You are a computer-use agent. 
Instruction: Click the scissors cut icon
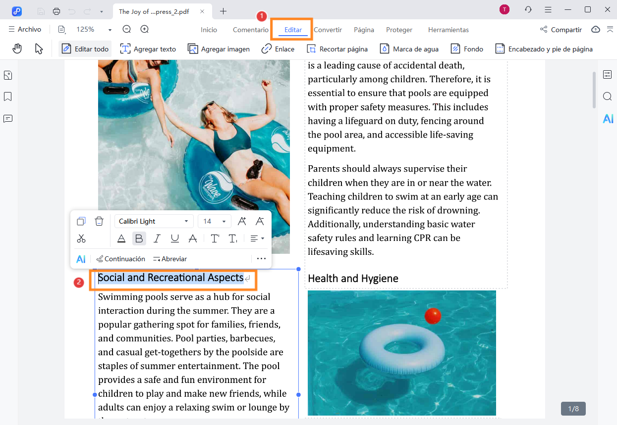(x=81, y=238)
